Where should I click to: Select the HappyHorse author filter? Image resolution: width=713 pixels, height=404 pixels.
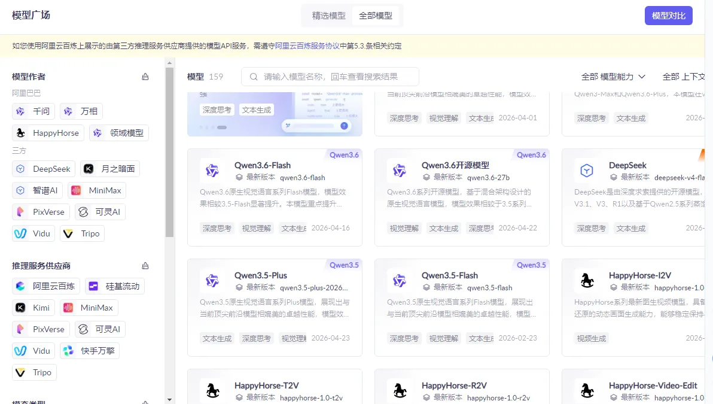click(x=48, y=133)
